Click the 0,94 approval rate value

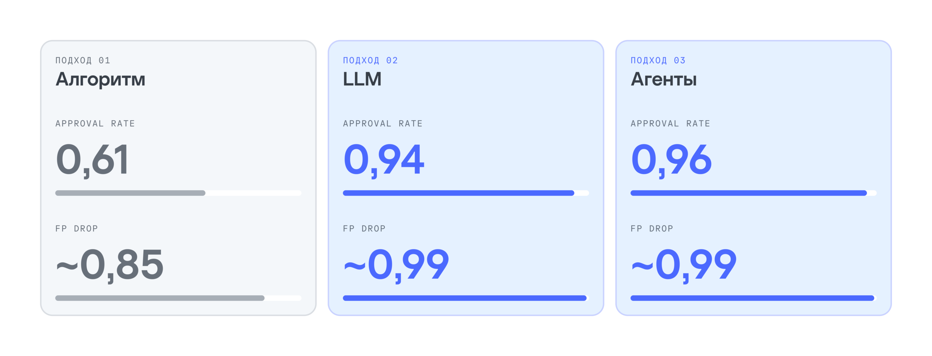384,160
